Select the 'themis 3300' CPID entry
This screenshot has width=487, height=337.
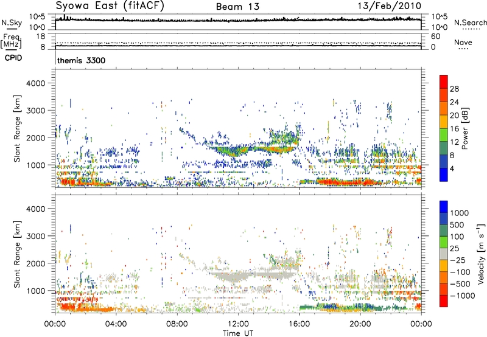pos(82,60)
